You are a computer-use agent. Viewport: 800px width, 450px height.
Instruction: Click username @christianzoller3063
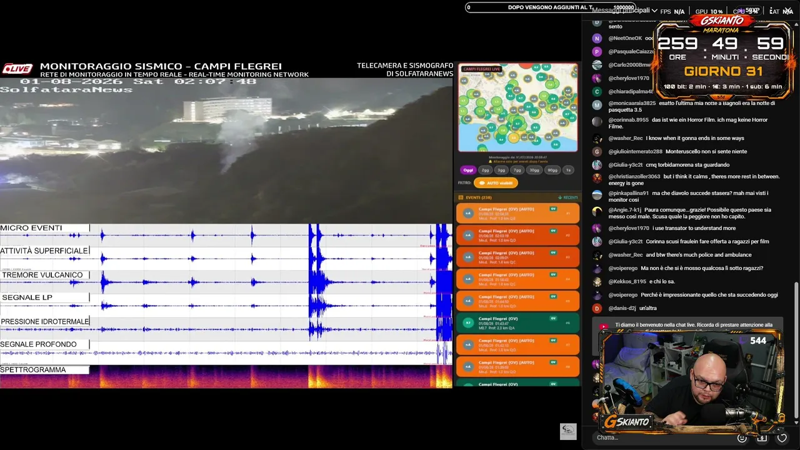point(634,177)
